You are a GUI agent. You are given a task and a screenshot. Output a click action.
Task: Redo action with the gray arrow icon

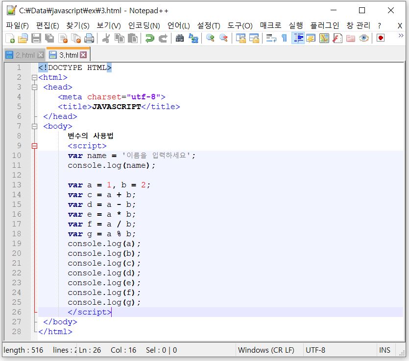pos(163,38)
